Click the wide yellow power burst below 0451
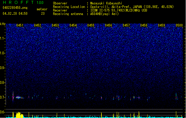Viewport: 186px width, 118px height. [20, 115]
